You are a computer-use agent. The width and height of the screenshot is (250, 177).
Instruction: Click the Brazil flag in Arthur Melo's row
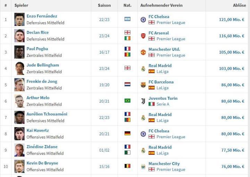pyautogui.click(x=127, y=101)
